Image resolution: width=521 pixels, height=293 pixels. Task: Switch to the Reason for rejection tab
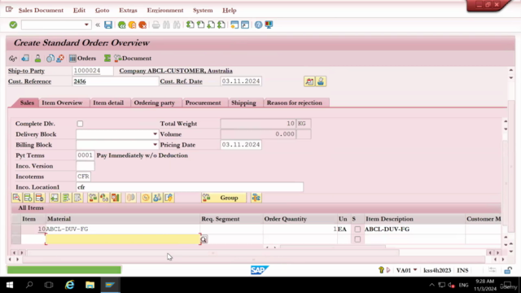[x=295, y=103]
